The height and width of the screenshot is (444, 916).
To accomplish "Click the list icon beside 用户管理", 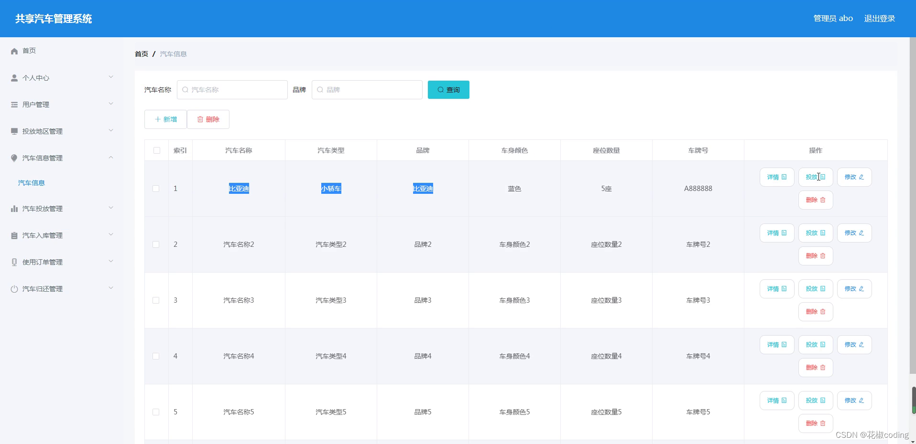I will (14, 105).
